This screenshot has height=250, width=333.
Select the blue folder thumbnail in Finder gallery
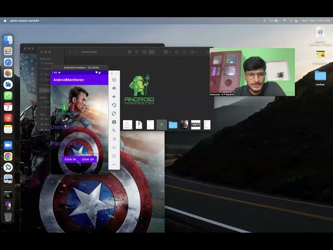point(173,125)
